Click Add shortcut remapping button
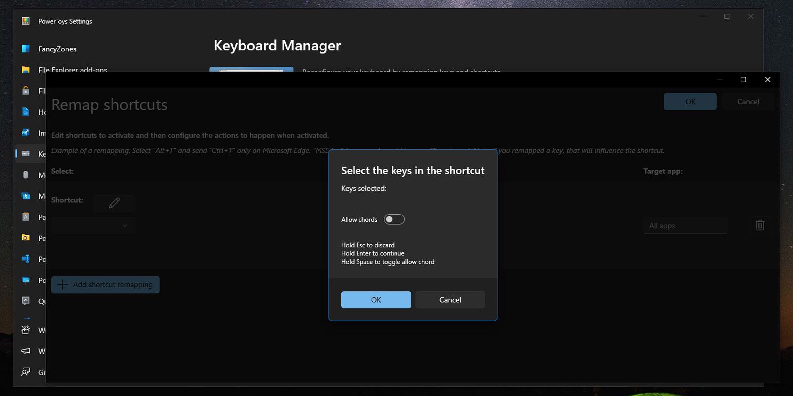Image resolution: width=793 pixels, height=396 pixels. point(105,284)
